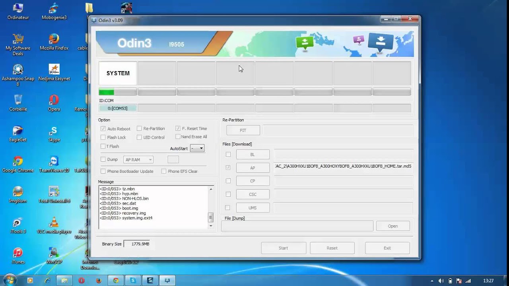Open Nedjma Easynet desktop shortcut

(54, 72)
